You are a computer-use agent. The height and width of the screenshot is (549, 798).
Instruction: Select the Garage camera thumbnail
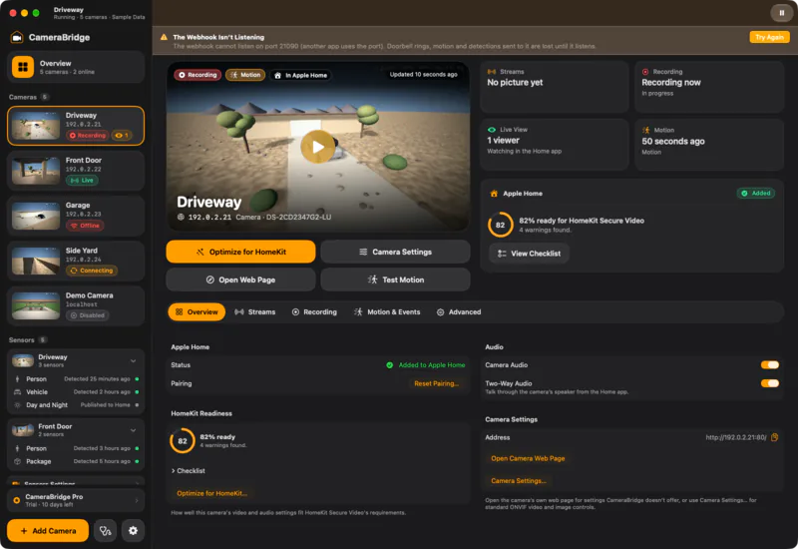coord(36,216)
